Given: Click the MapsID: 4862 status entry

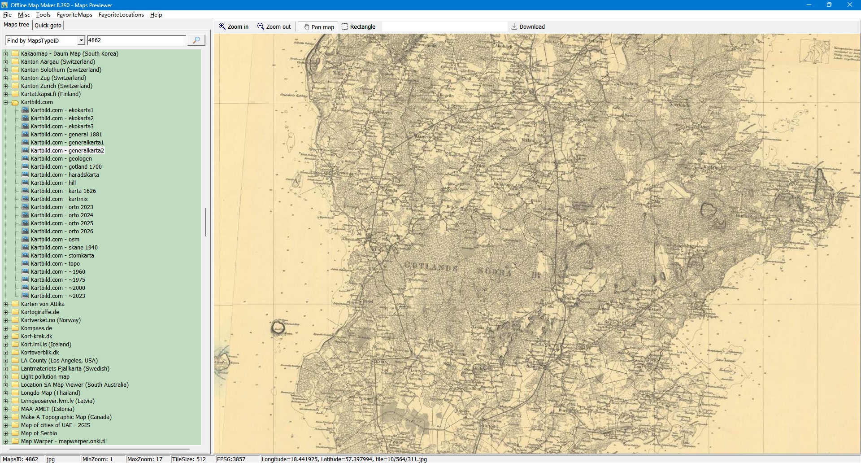Looking at the screenshot, I should 21,459.
